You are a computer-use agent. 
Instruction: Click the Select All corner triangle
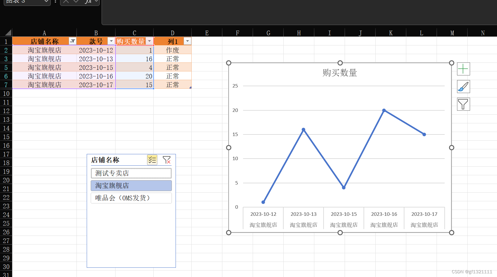(x=8, y=32)
